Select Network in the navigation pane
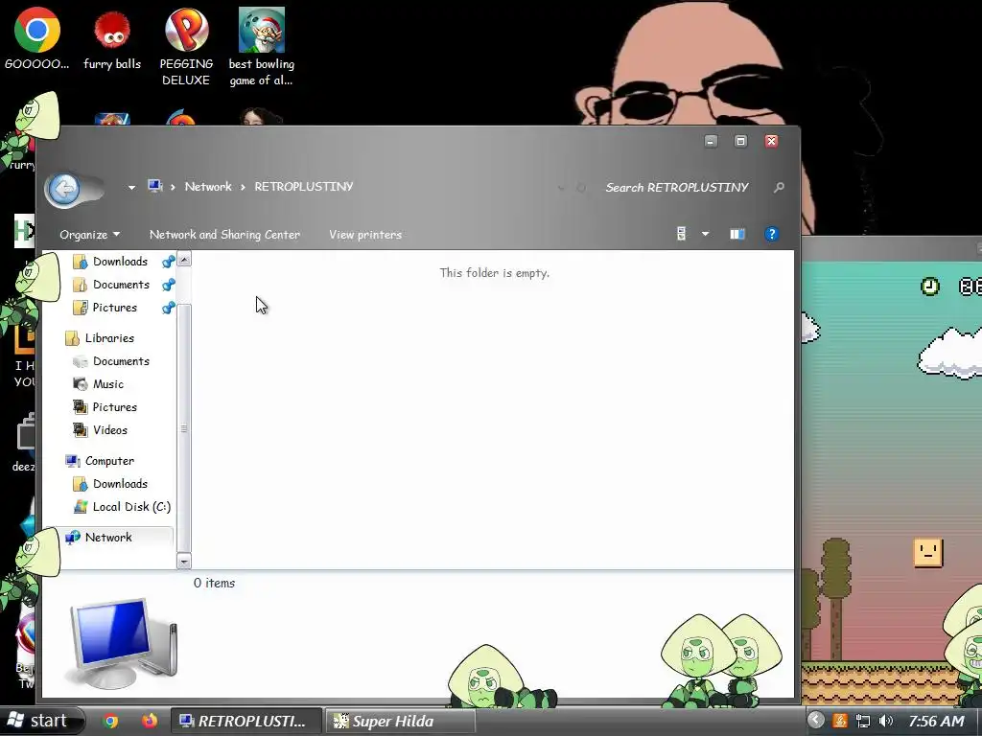Screen dimensions: 982x736 [99, 538]
